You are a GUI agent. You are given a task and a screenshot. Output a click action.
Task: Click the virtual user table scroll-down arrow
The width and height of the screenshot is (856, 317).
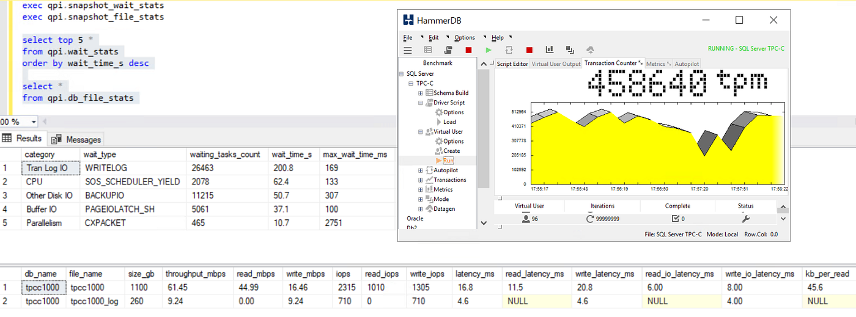[x=783, y=218]
